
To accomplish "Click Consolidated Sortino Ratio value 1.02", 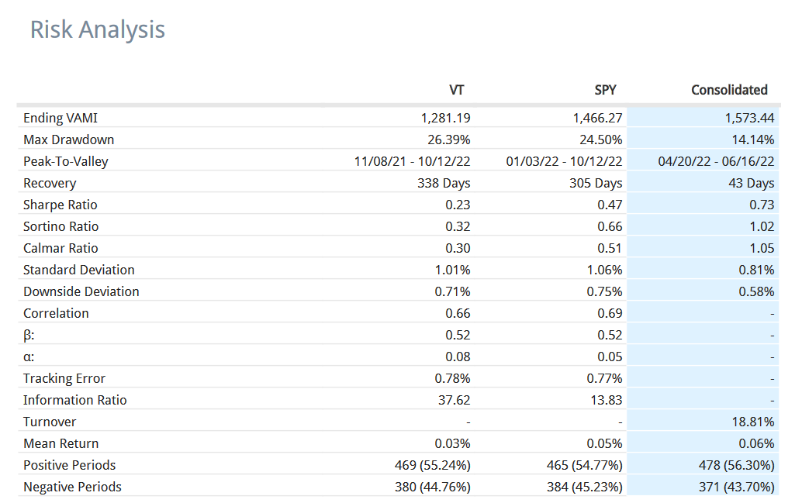I will tap(762, 227).
